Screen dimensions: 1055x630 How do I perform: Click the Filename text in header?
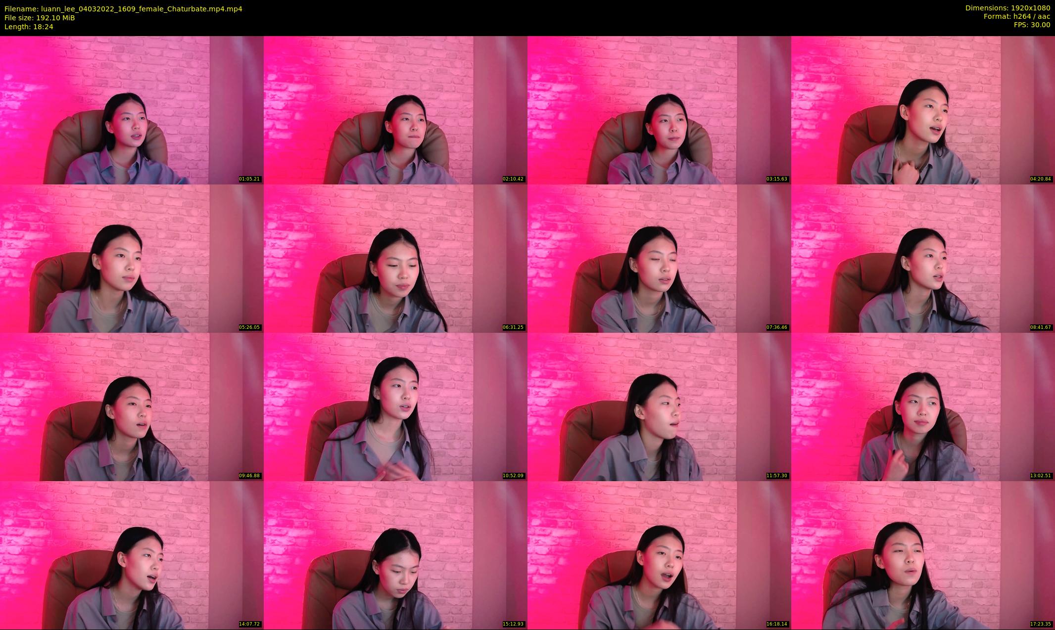point(123,9)
